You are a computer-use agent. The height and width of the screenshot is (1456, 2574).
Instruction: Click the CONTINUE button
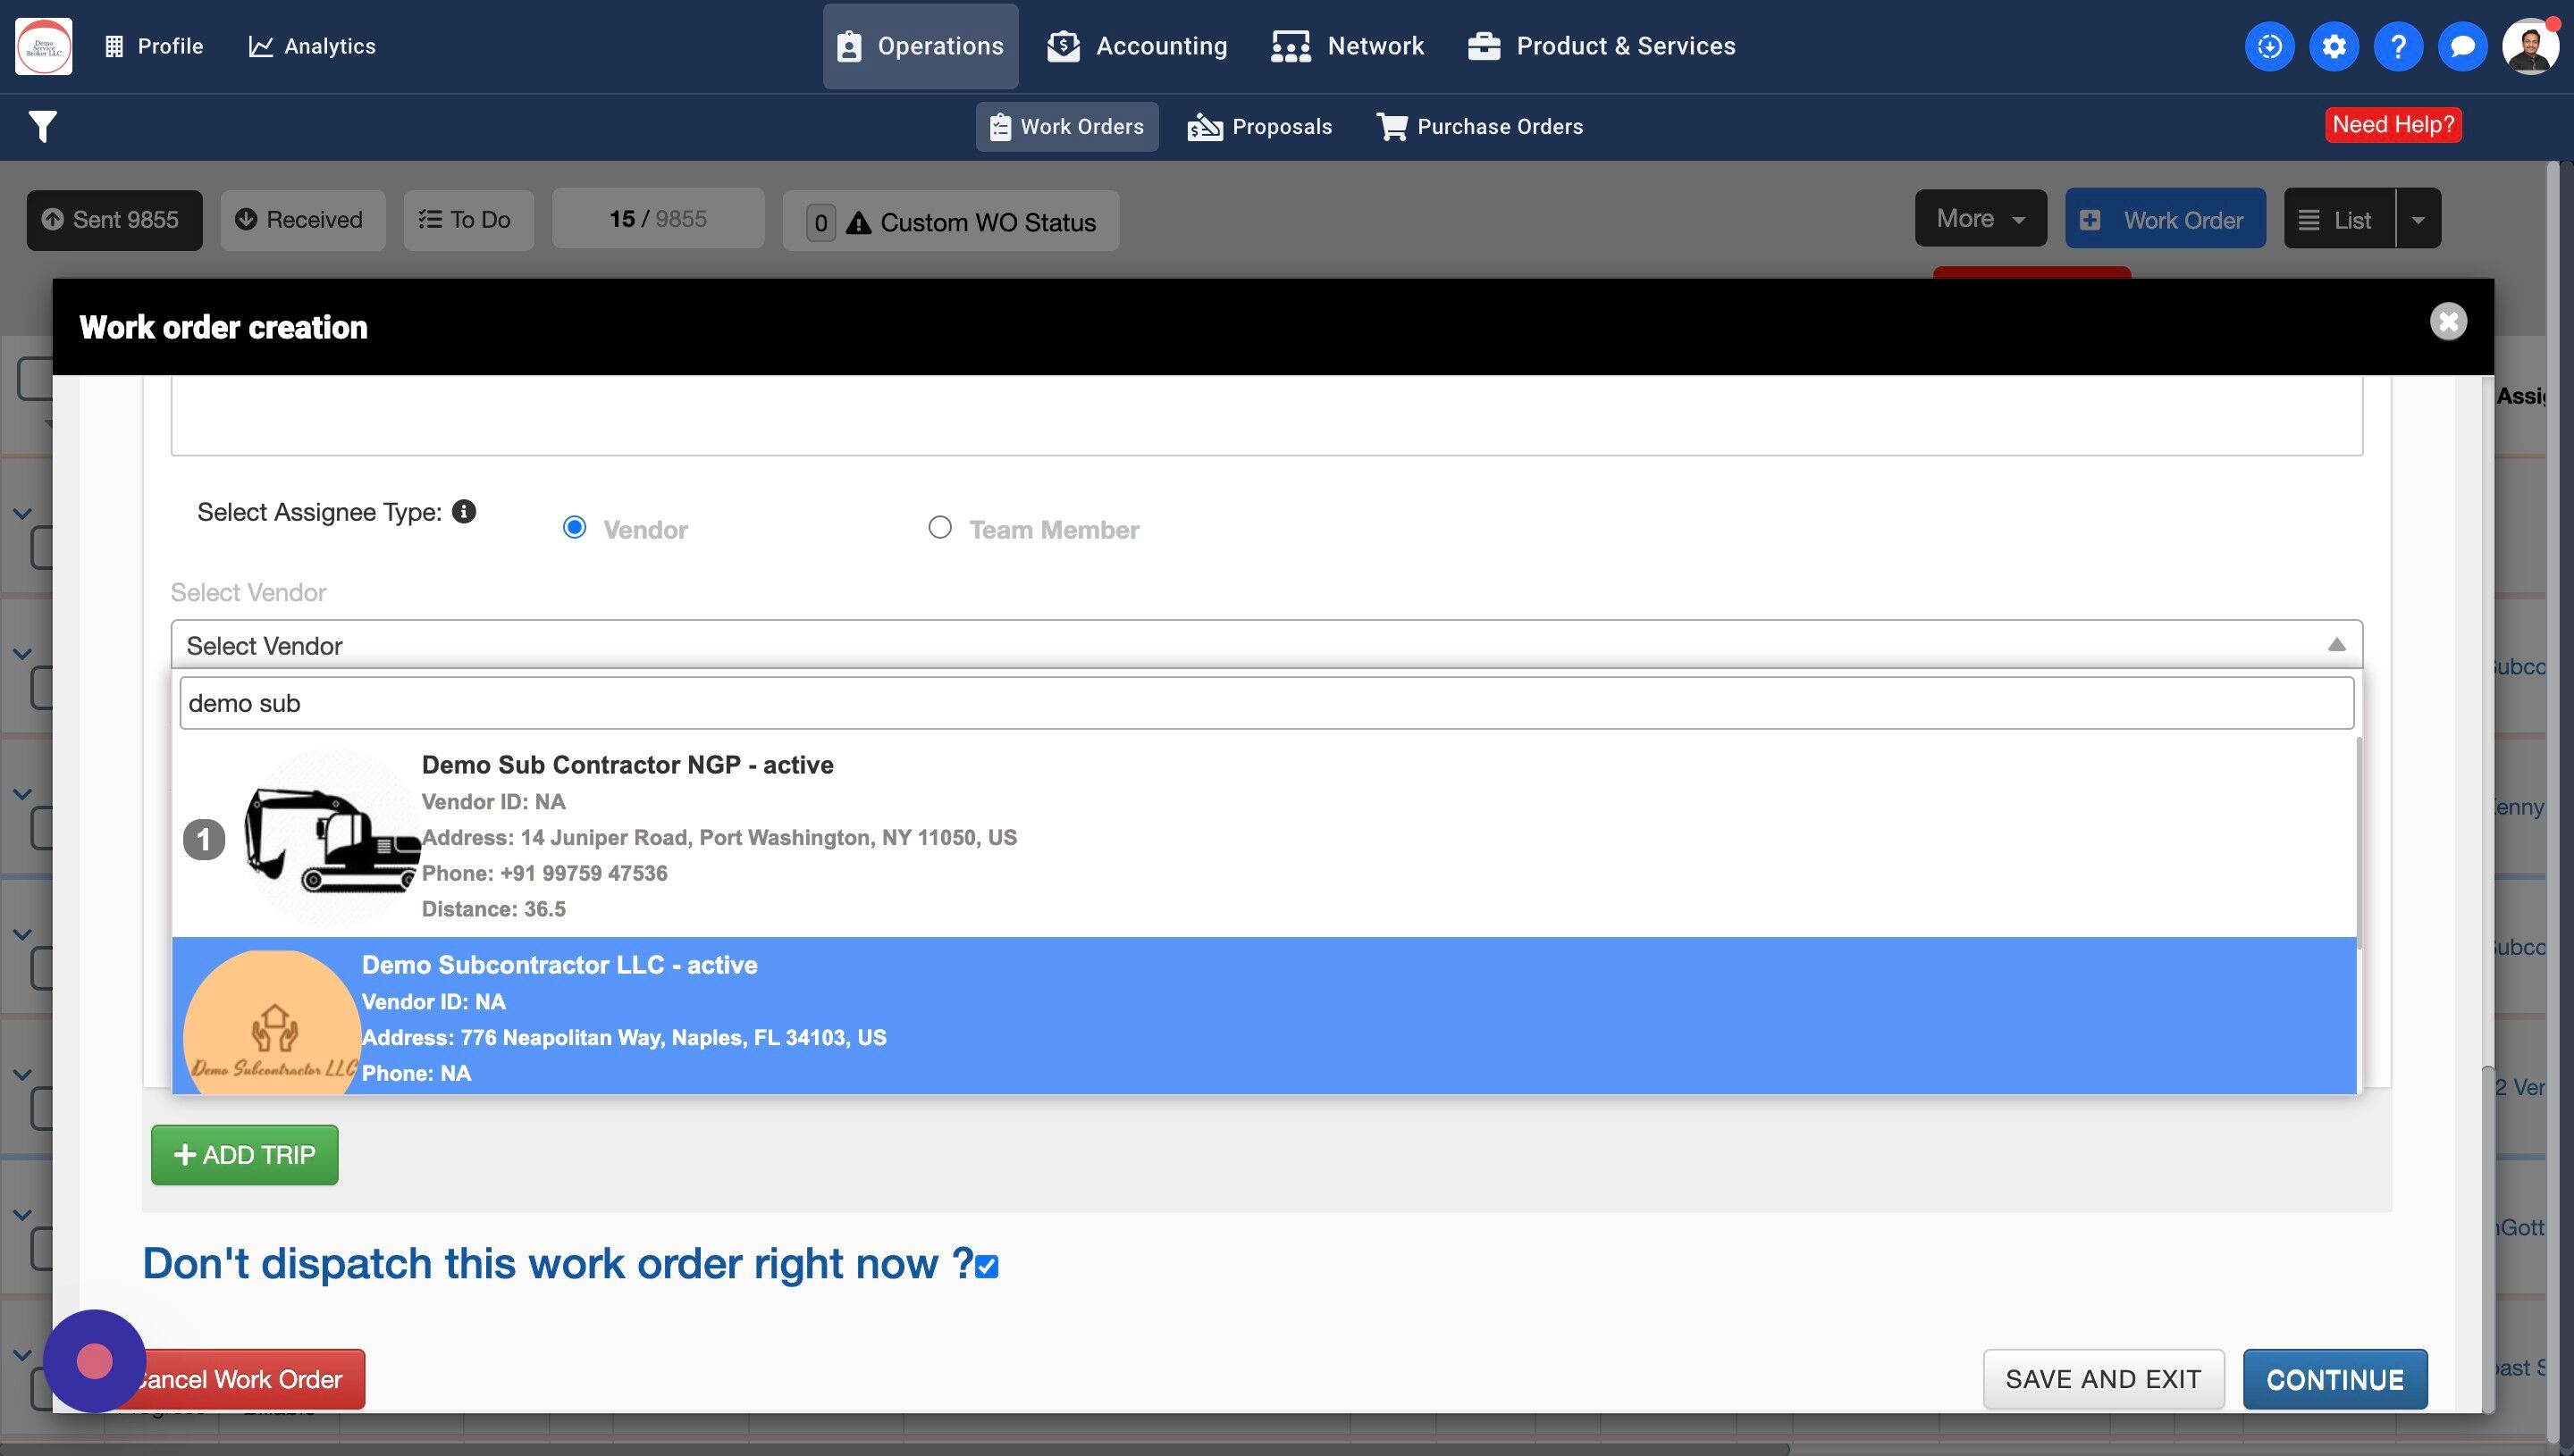[2334, 1379]
